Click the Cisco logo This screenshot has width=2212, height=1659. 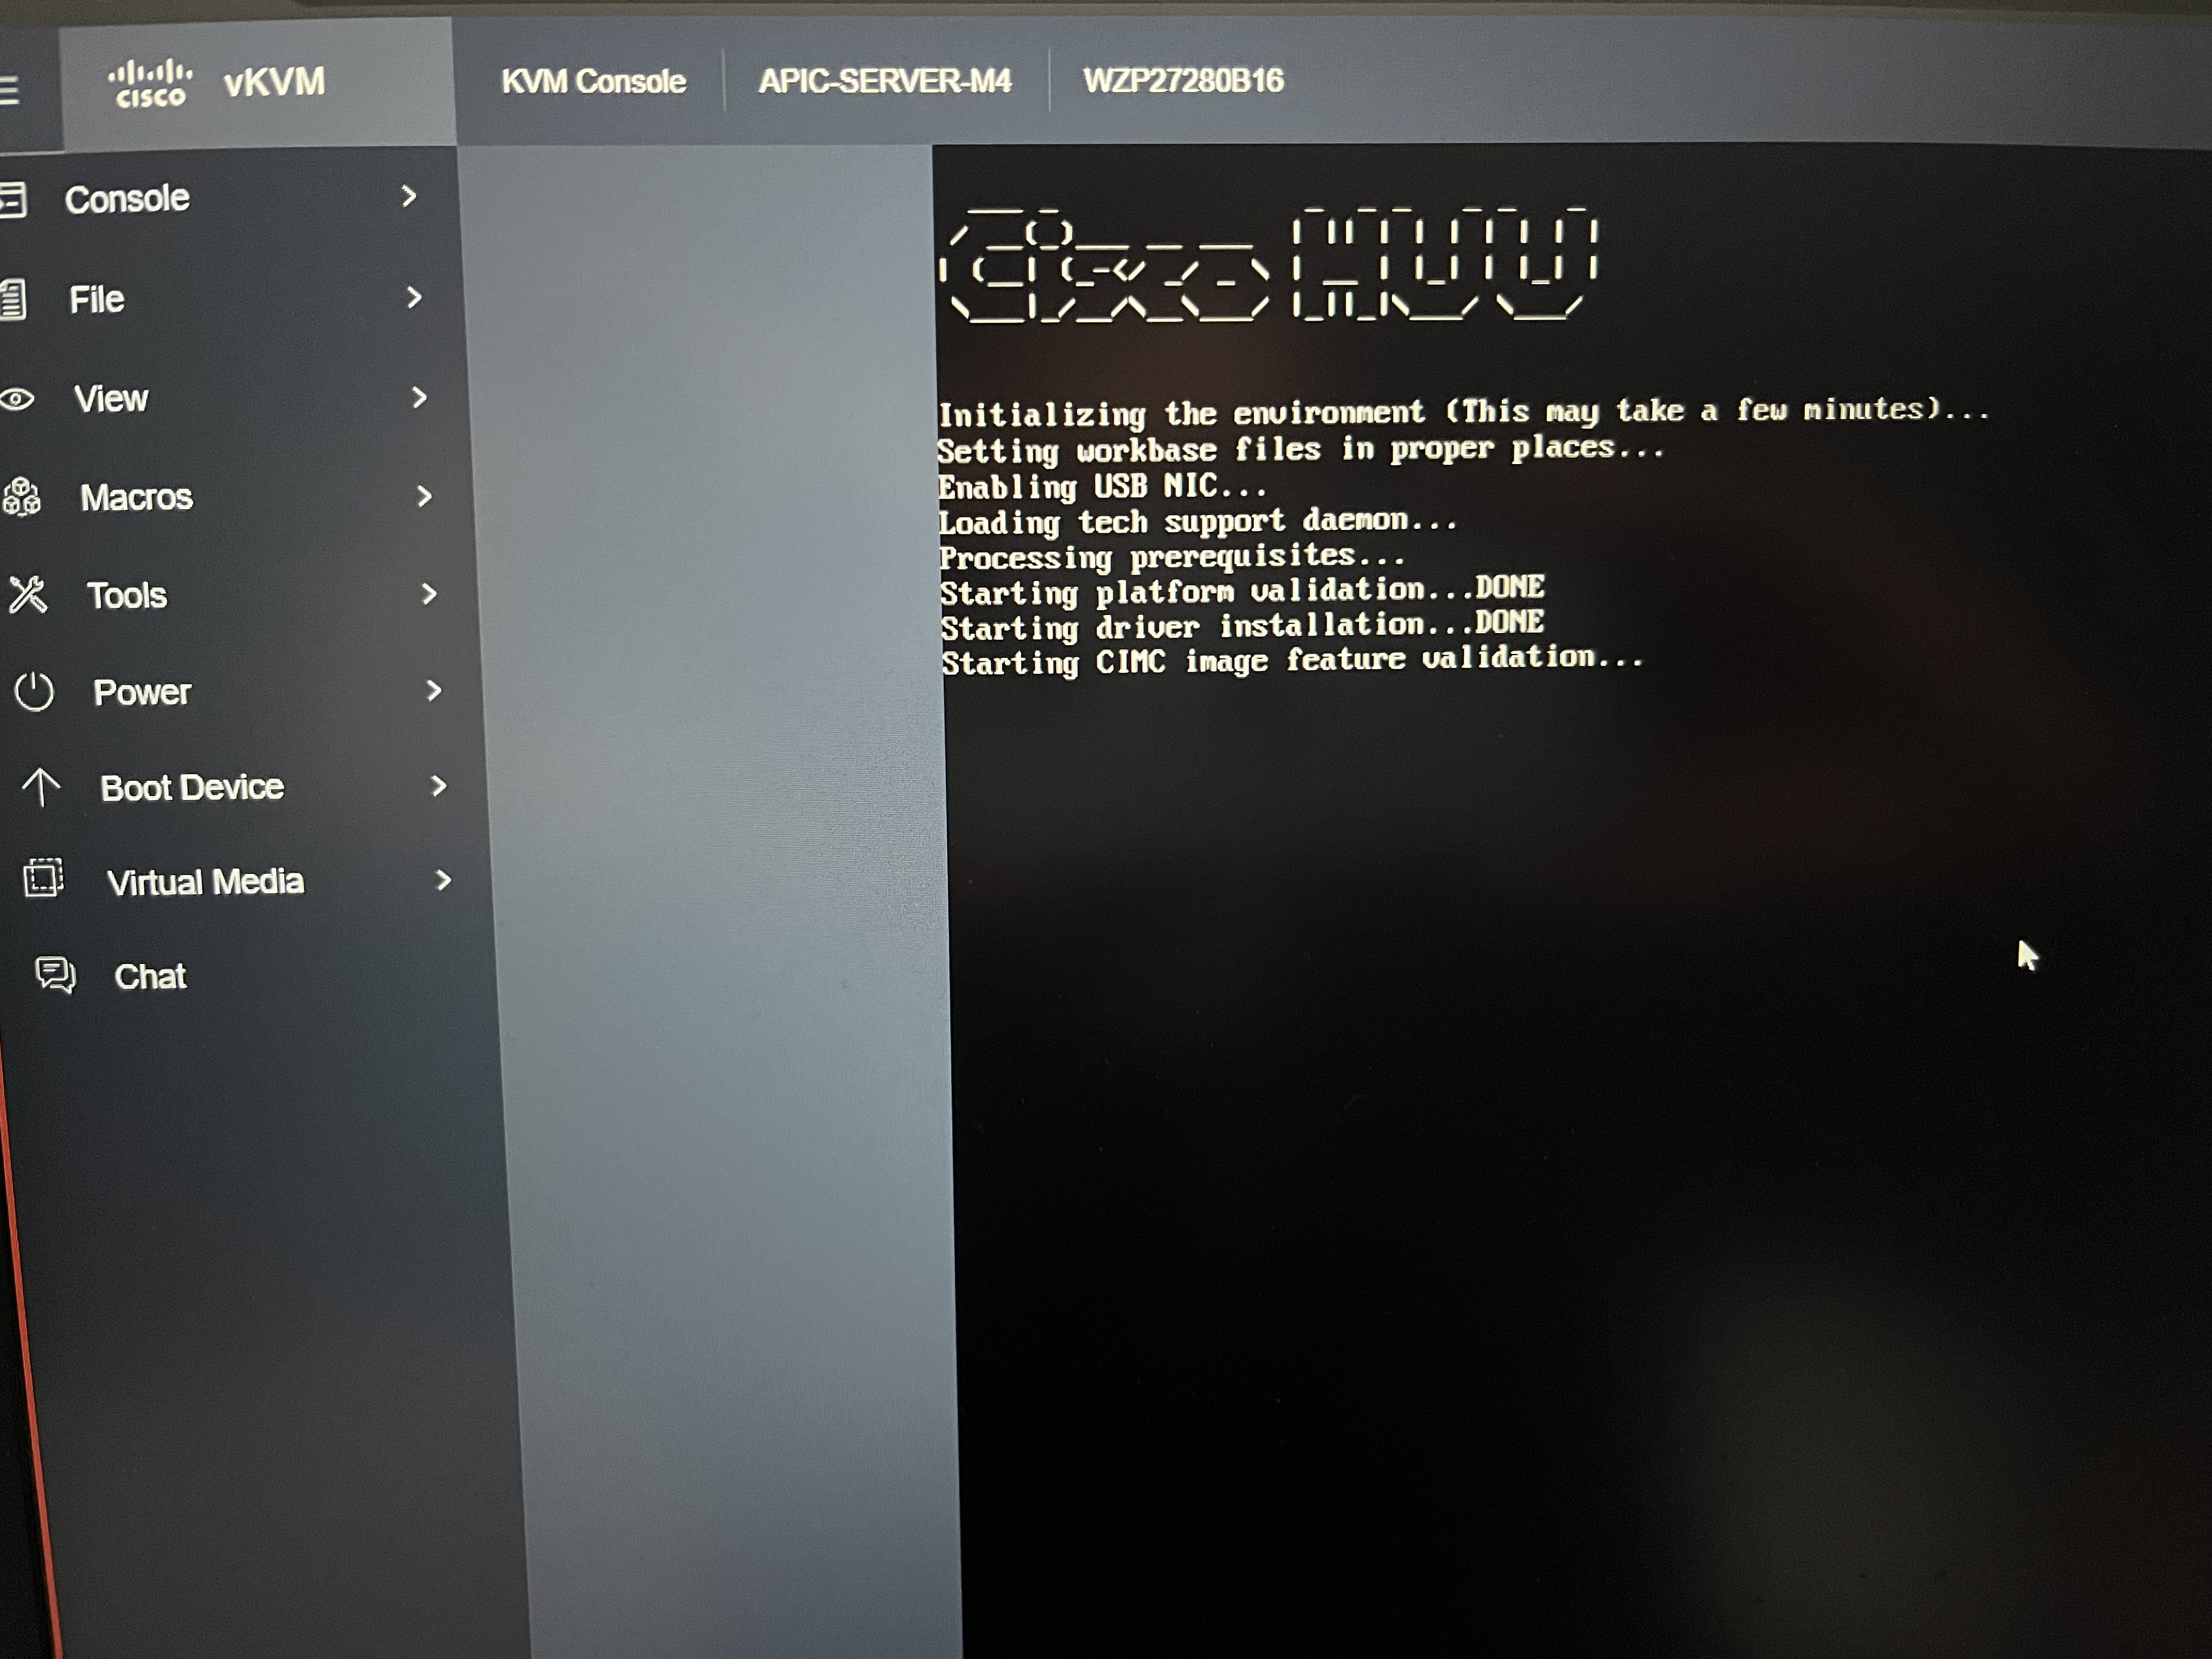click(x=150, y=83)
